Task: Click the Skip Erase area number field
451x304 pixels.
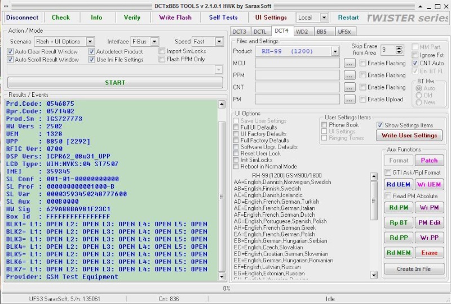Action: (x=388, y=50)
